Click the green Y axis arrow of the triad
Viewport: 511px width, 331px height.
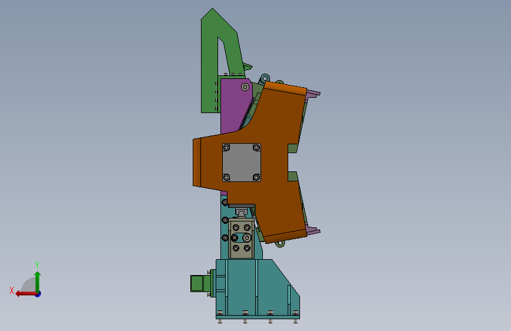38,281
